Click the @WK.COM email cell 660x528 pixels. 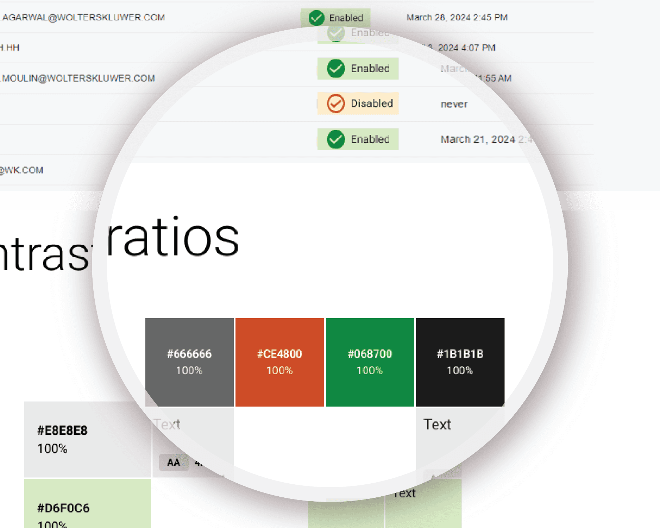tap(21, 170)
